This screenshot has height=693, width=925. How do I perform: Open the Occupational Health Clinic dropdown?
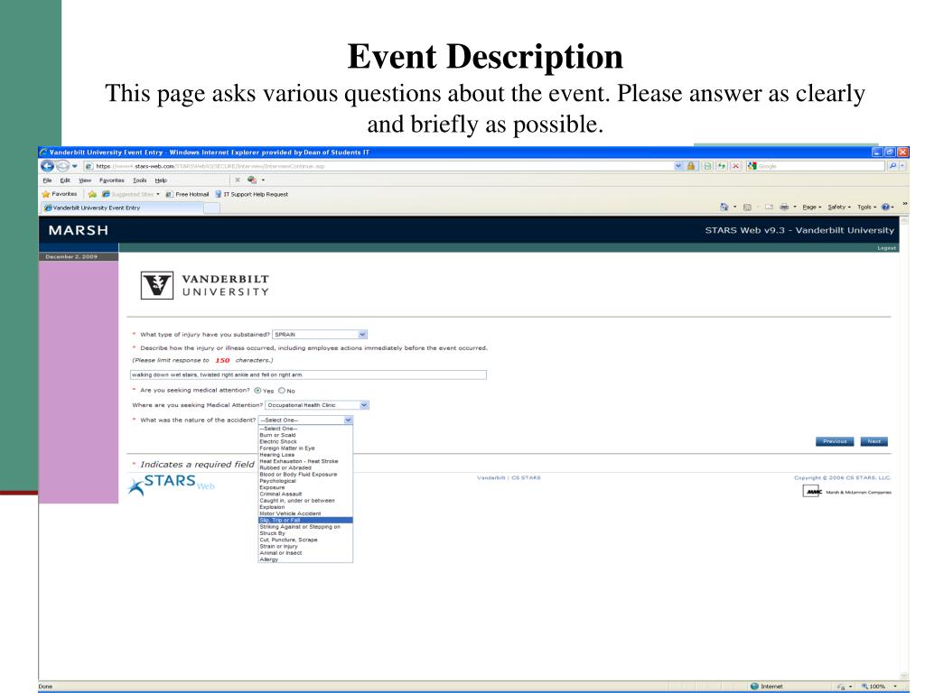[x=317, y=405]
